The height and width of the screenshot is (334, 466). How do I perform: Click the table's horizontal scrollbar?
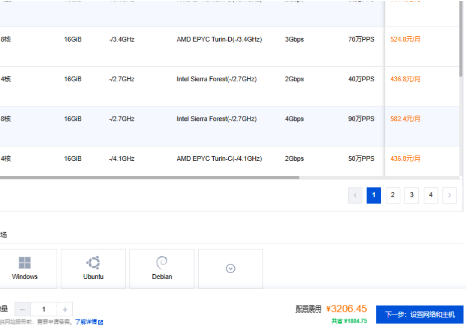[x=149, y=177]
